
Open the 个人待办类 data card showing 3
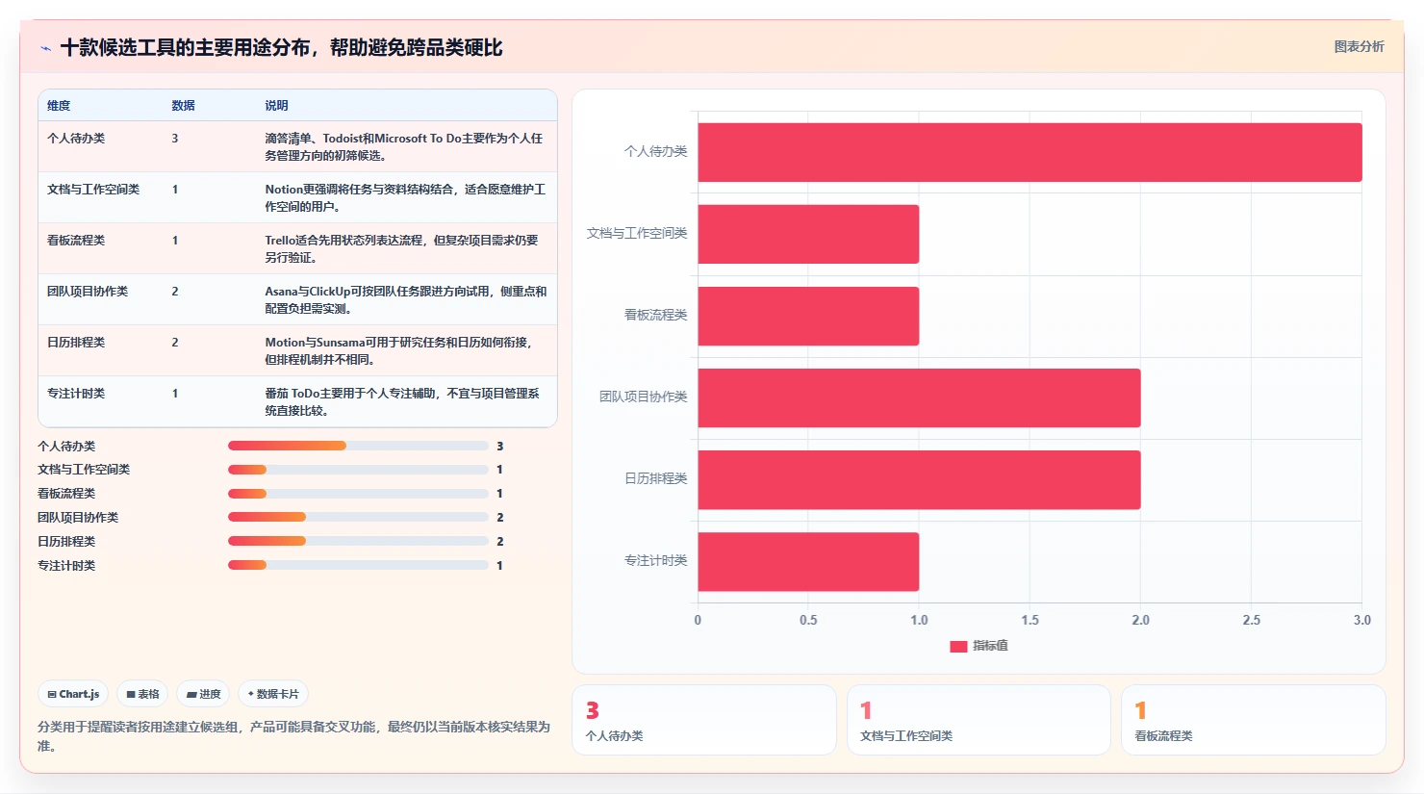coord(704,720)
